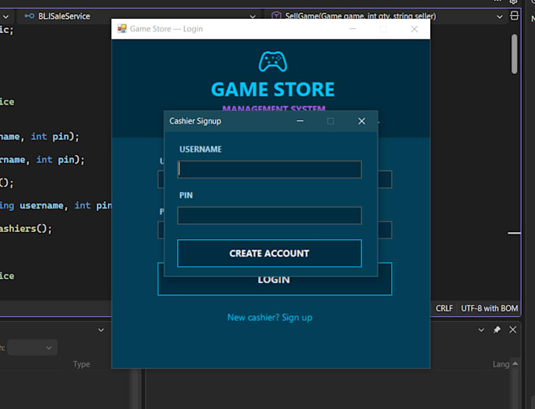The image size is (535, 409).
Task: Close the Game Store — Login window
Action: 414,29
